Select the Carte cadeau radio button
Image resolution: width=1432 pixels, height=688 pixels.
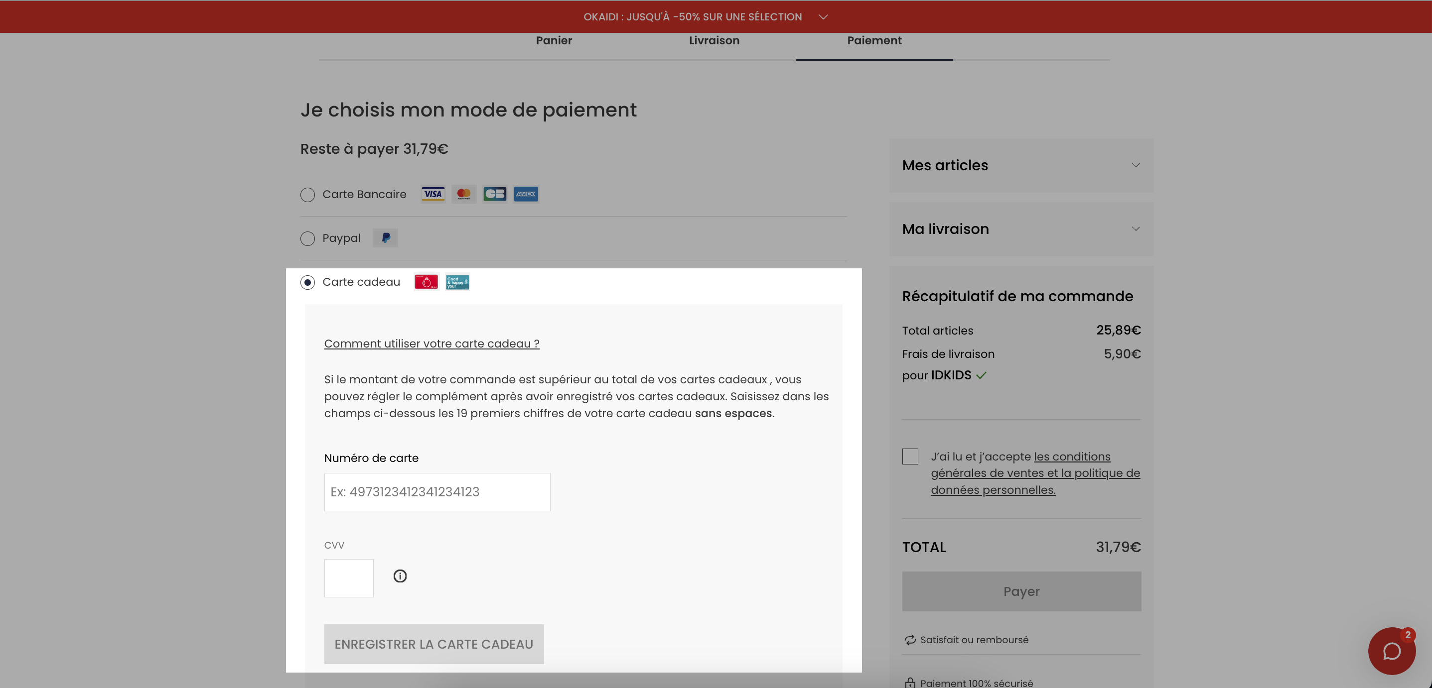point(307,282)
